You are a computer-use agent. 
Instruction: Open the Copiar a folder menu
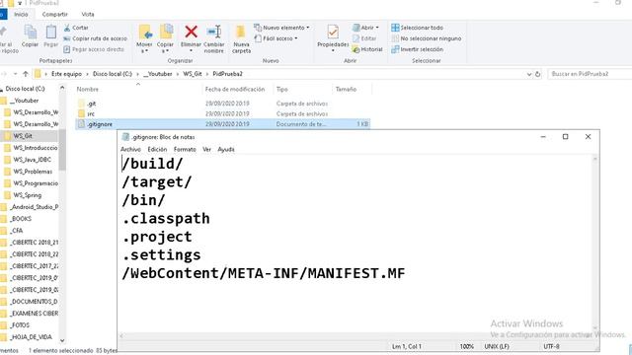[x=165, y=39]
